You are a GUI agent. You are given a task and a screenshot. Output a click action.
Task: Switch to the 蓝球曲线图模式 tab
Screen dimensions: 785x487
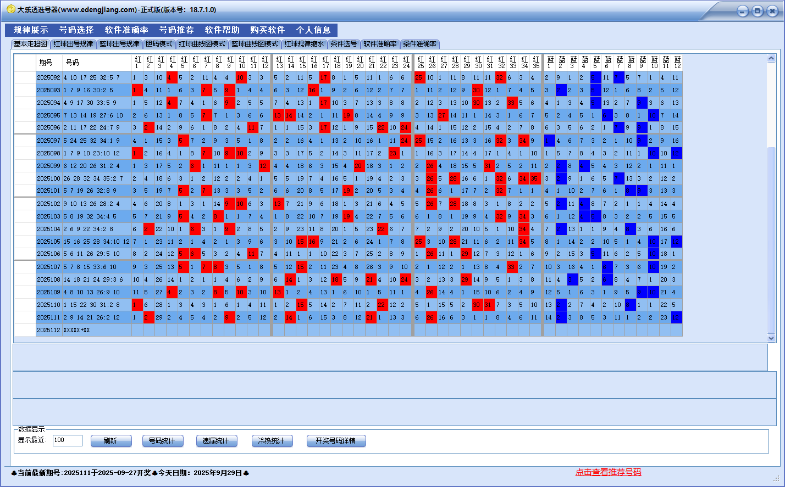click(255, 44)
